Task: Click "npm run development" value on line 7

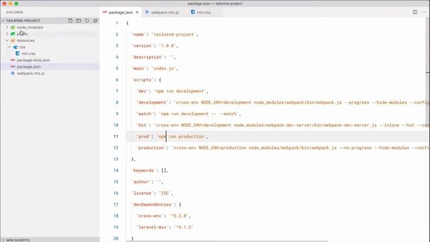Action: (x=180, y=91)
